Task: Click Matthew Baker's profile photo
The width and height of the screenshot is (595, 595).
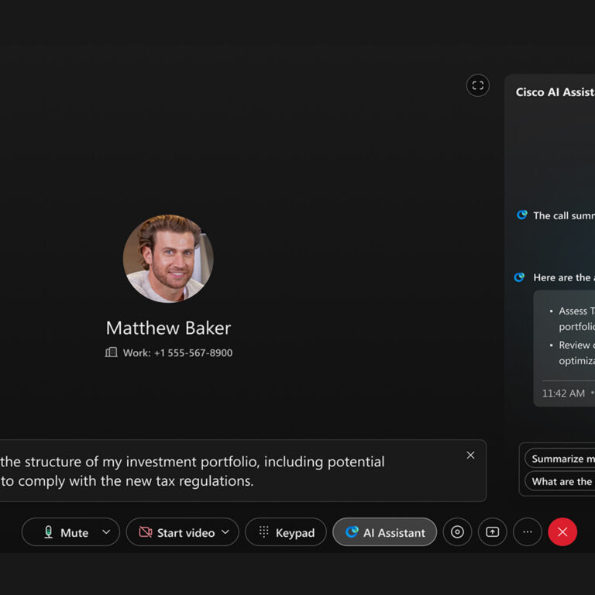Action: click(168, 259)
